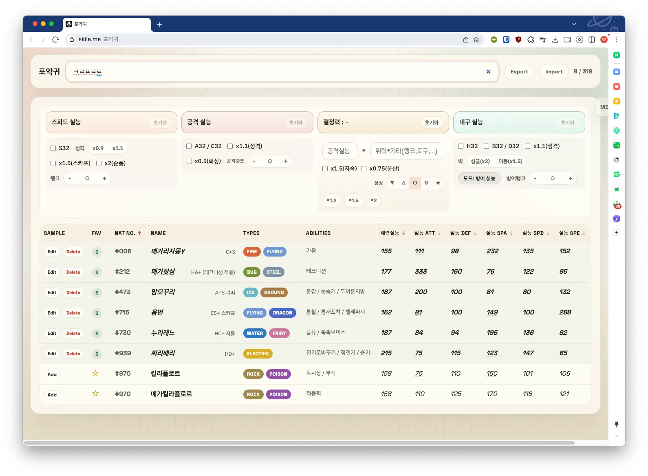The width and height of the screenshot is (648, 476).
Task: Open a new browser tab with plus
Action: click(159, 24)
